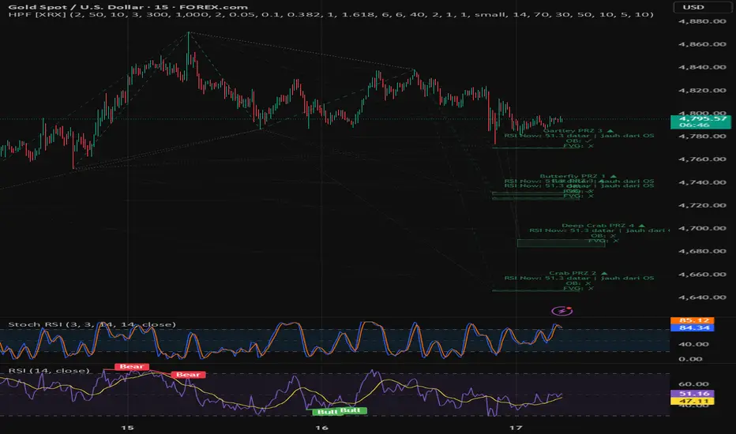Click the Gold Spot / U.S. Dollar chart title
Screen dimensions: 736x434
coord(128,6)
